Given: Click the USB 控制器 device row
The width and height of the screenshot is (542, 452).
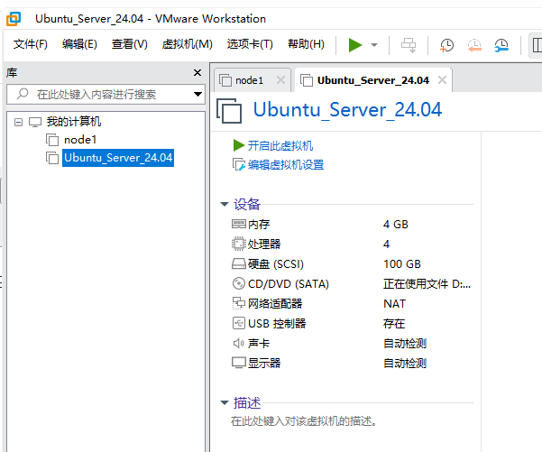Looking at the screenshot, I should point(352,324).
